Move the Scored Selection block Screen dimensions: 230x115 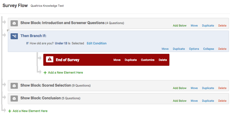194,88
